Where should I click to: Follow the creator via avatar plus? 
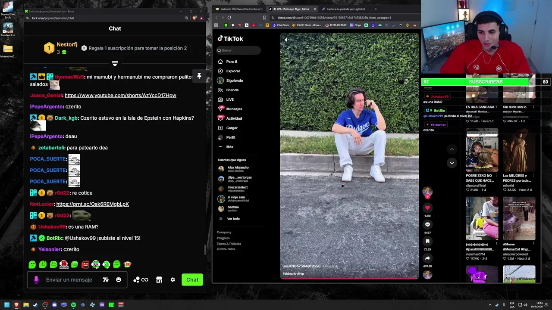pos(427,196)
